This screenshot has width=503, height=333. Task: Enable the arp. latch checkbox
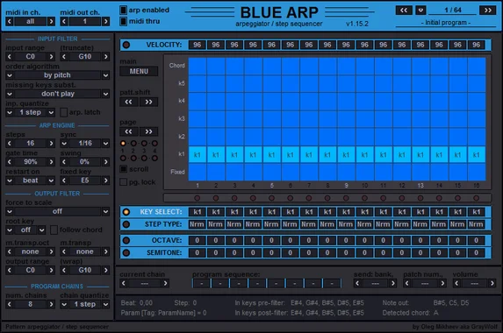63,112
